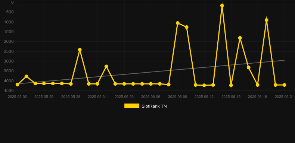Click the peak data point near rank 900
Screen dimensions: 295x143
266,20
